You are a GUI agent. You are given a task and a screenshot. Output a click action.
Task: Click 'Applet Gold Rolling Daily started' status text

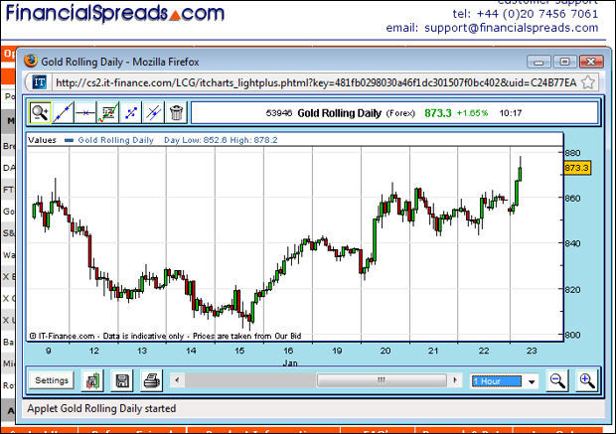coord(101,408)
